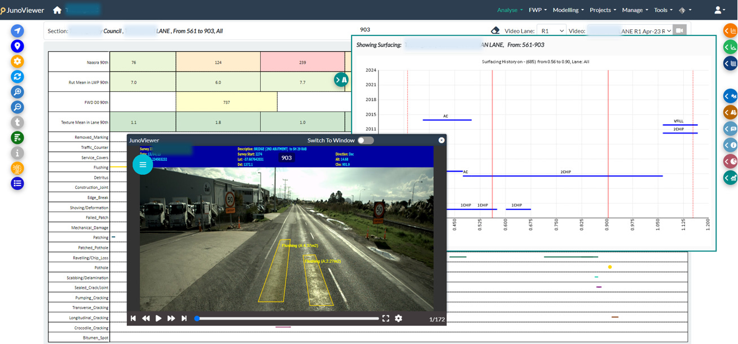The width and height of the screenshot is (738, 344).
Task: Play the video
Action: pos(159,319)
